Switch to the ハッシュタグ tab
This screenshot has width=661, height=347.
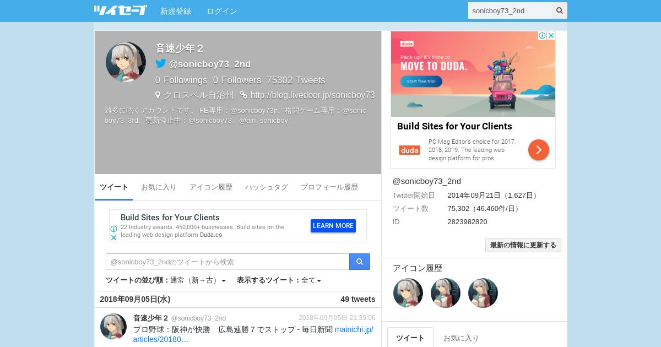(x=267, y=187)
